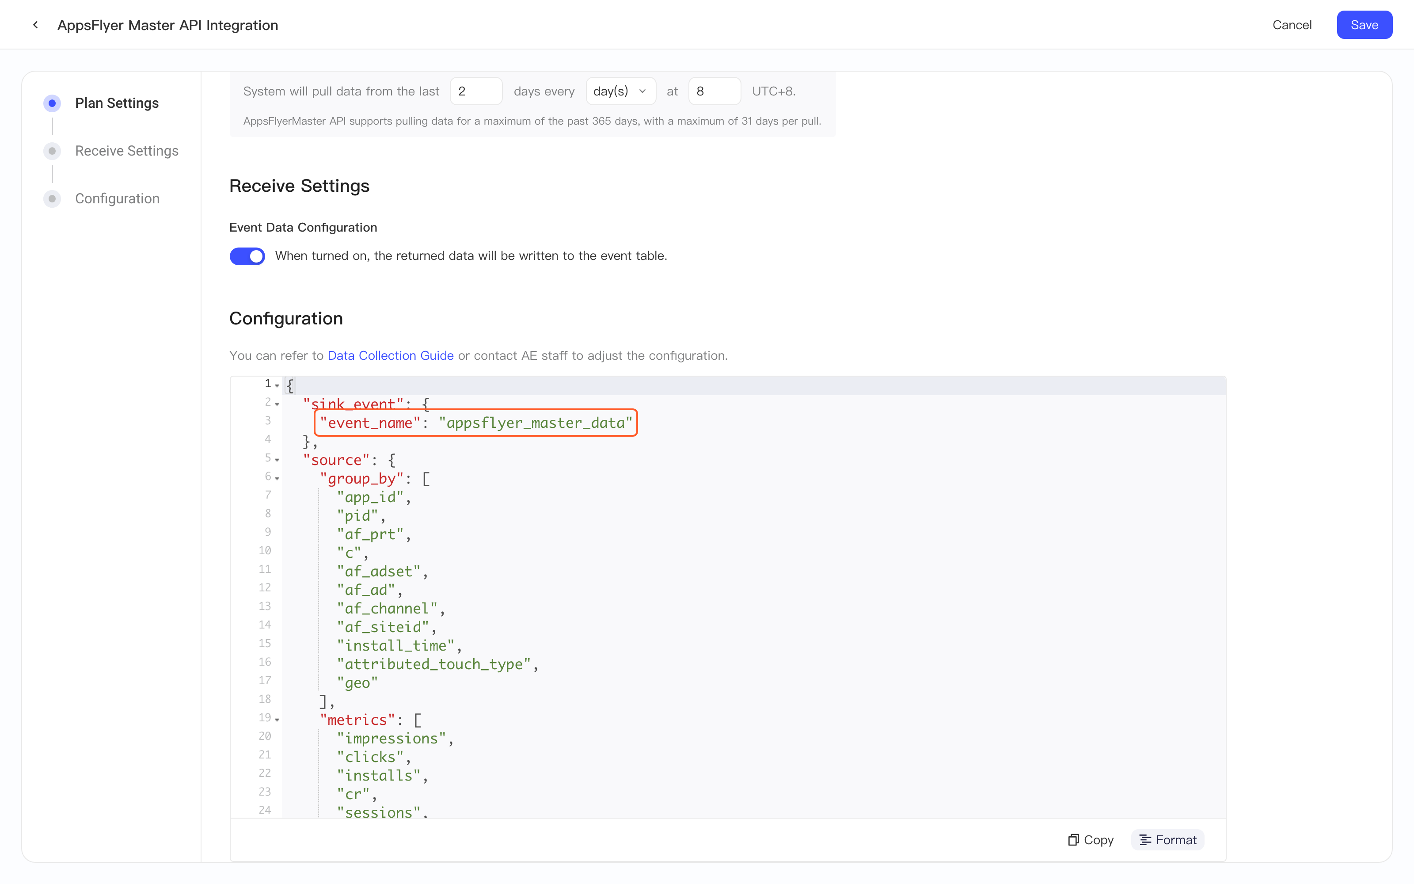Go to Configuration step in the sidebar
Image resolution: width=1414 pixels, height=884 pixels.
pos(117,199)
